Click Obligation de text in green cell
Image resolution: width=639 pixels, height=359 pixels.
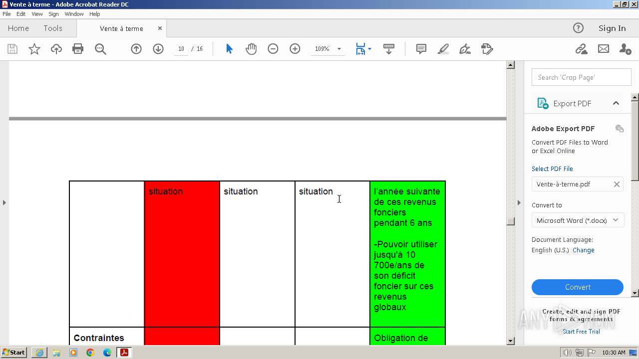(401, 338)
